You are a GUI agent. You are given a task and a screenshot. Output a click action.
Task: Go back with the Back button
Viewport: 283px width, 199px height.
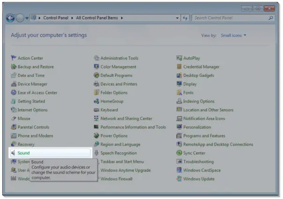(x=10, y=18)
